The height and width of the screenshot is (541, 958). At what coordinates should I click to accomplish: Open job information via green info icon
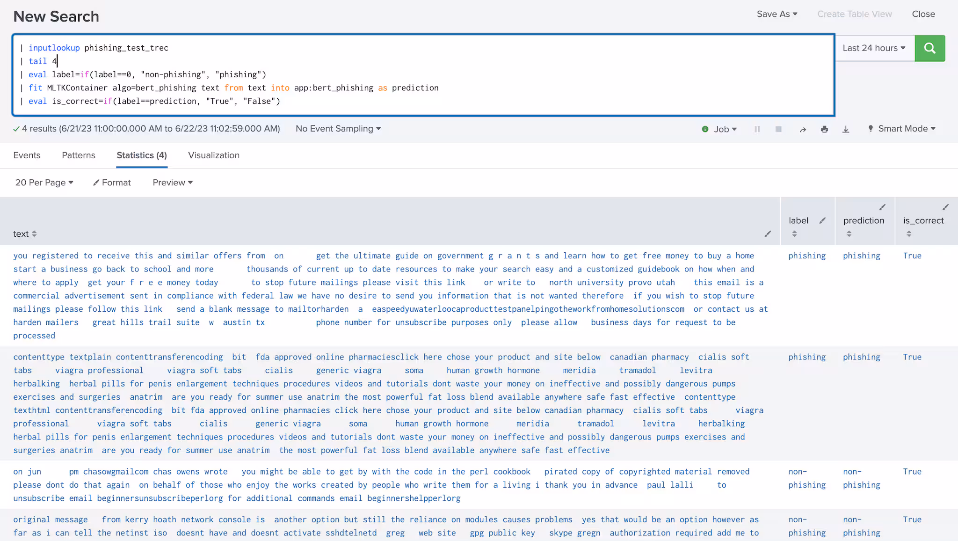click(x=705, y=129)
